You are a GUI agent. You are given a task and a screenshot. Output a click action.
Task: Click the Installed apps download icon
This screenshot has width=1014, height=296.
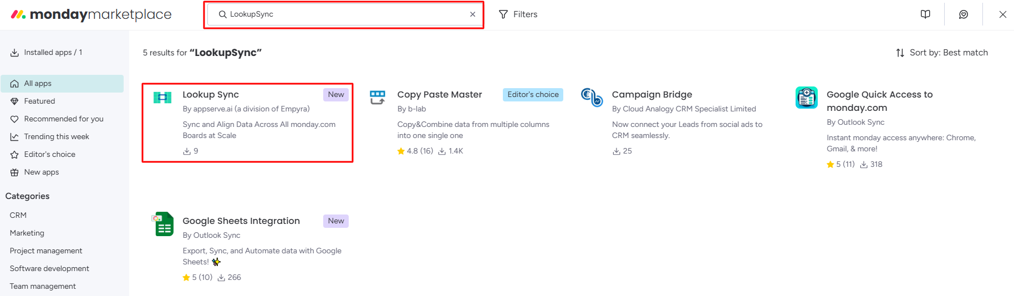point(14,53)
